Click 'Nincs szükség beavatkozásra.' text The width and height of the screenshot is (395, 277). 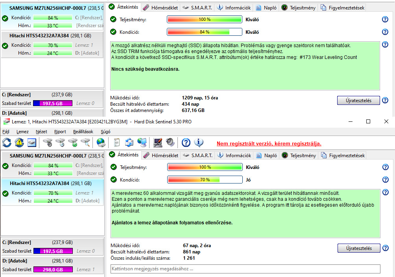(145, 69)
